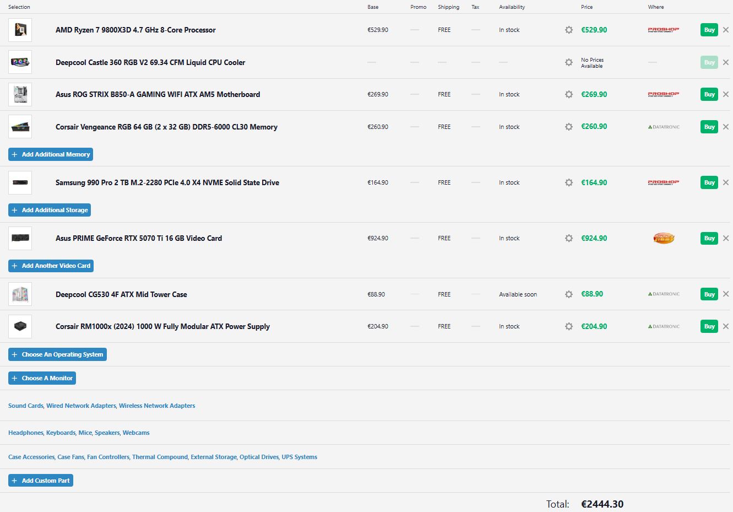
Task: Remove the AMD Ryzen 7 9800X3D with X
Action: [726, 30]
